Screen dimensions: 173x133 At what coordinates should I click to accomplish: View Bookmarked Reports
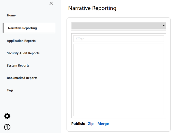point(22,78)
